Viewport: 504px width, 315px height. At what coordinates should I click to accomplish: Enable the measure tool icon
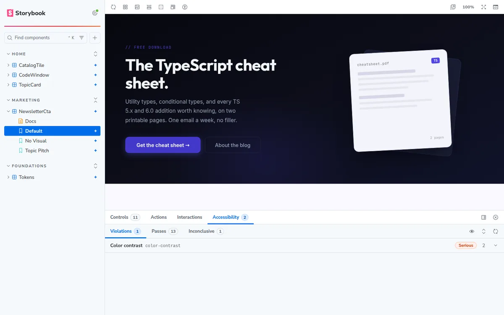pyautogui.click(x=149, y=7)
